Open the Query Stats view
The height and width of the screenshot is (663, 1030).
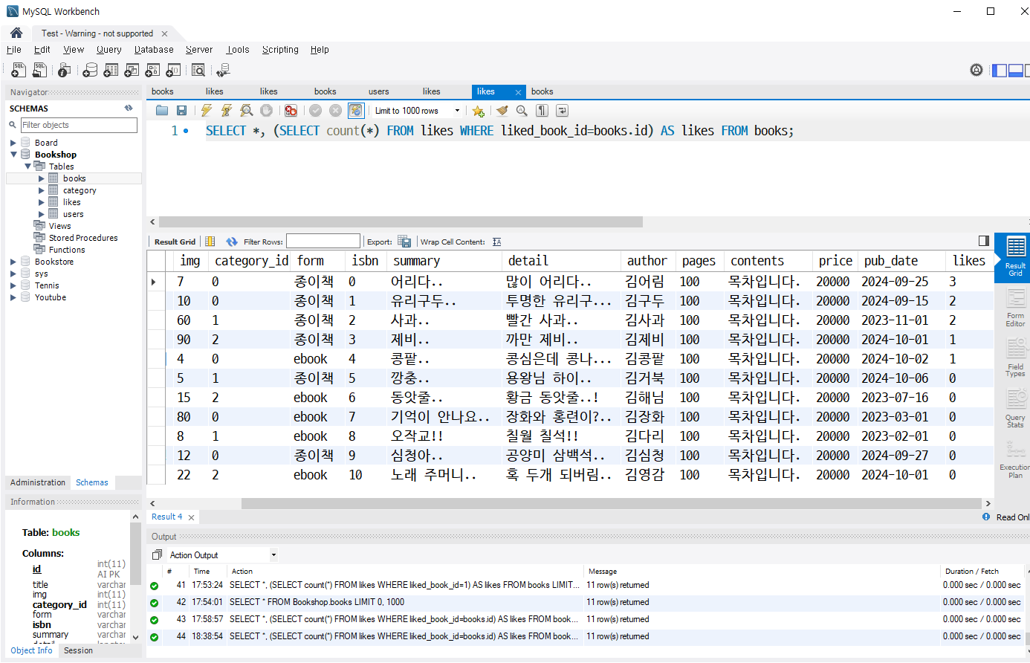pos(1015,409)
